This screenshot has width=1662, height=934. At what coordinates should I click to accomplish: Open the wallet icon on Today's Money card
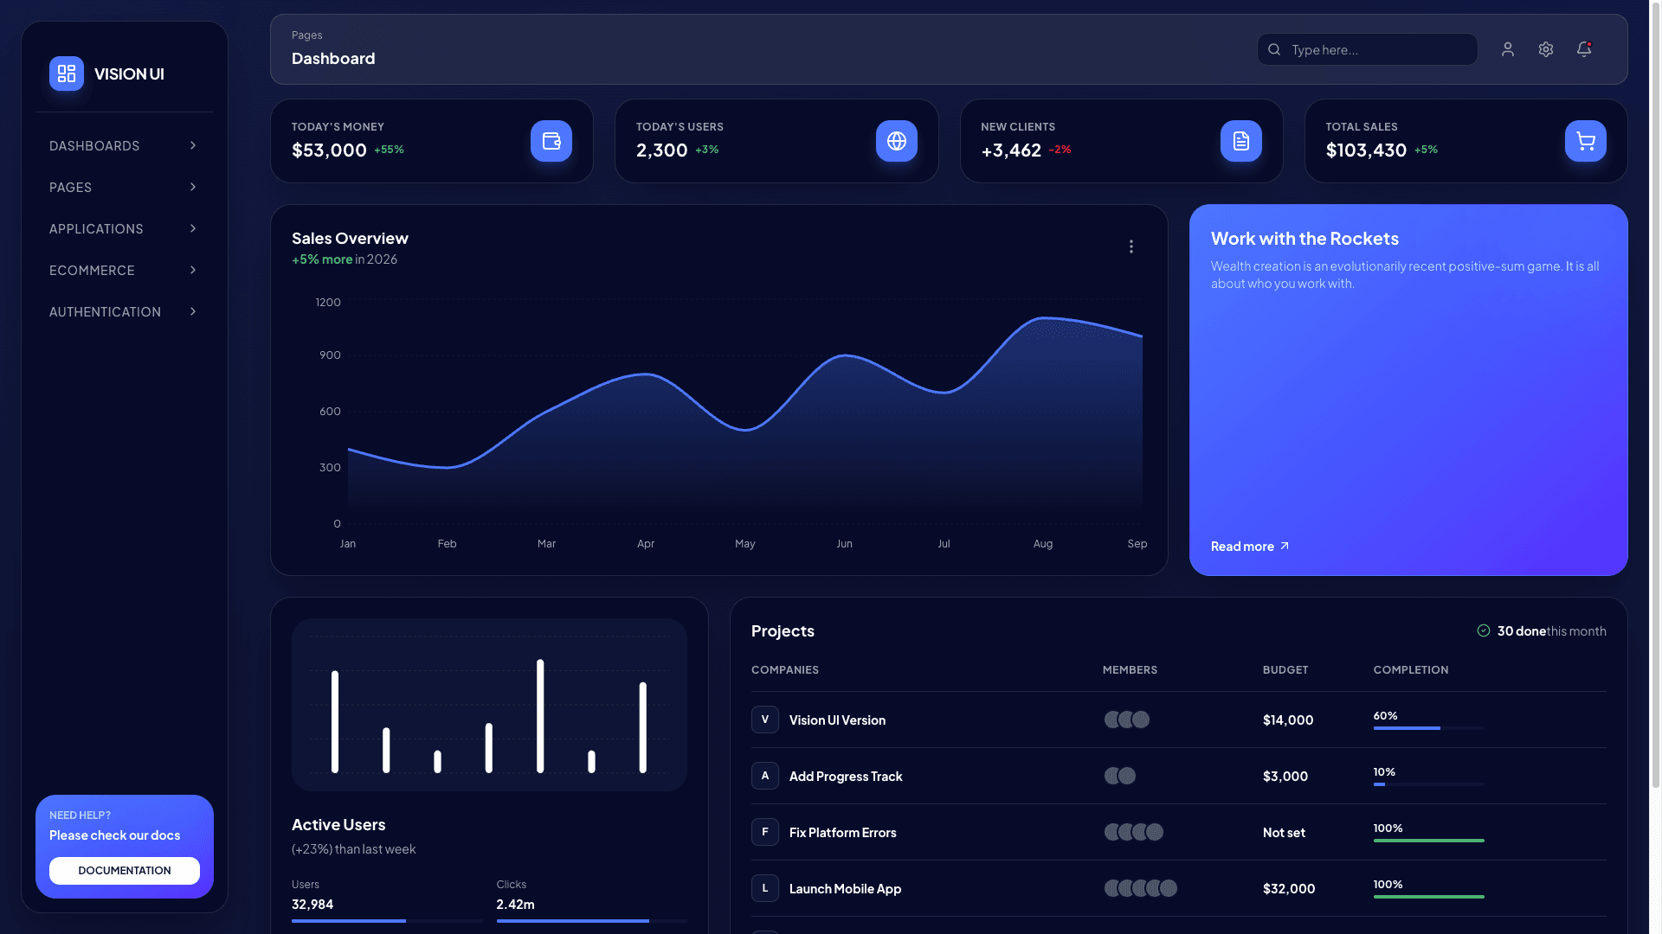[551, 141]
